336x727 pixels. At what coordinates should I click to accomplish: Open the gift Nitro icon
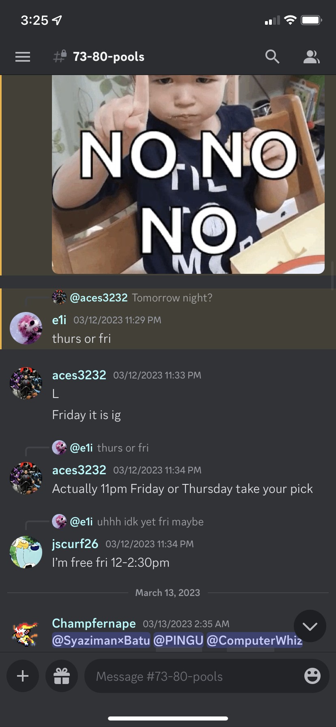pyautogui.click(x=62, y=676)
